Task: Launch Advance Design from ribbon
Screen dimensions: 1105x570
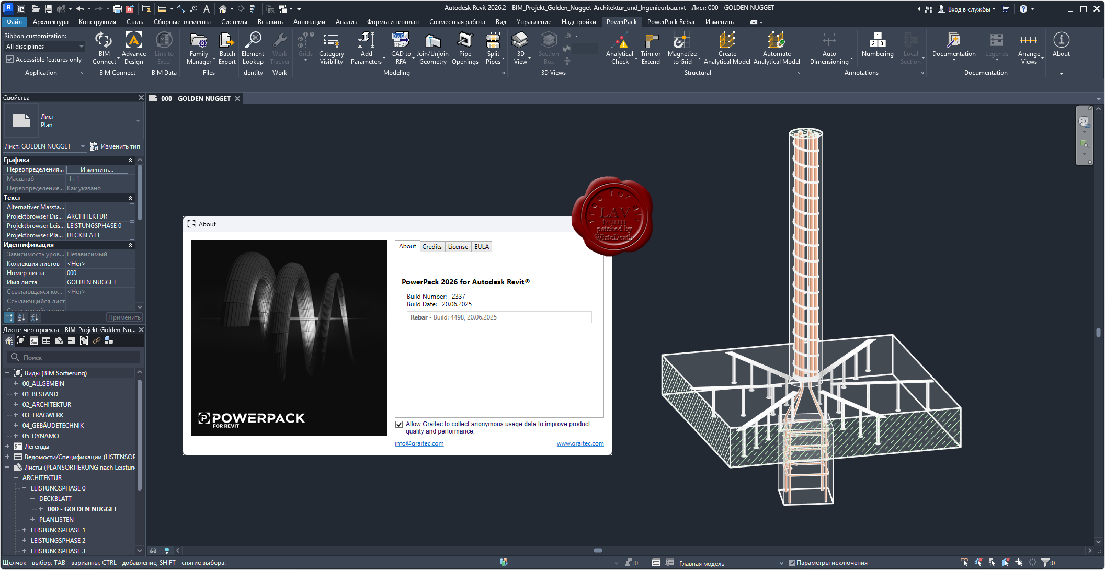Action: (x=134, y=48)
